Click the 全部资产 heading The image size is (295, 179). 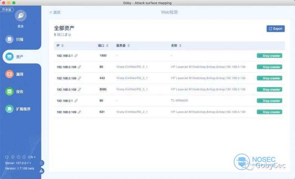[x=64, y=28]
